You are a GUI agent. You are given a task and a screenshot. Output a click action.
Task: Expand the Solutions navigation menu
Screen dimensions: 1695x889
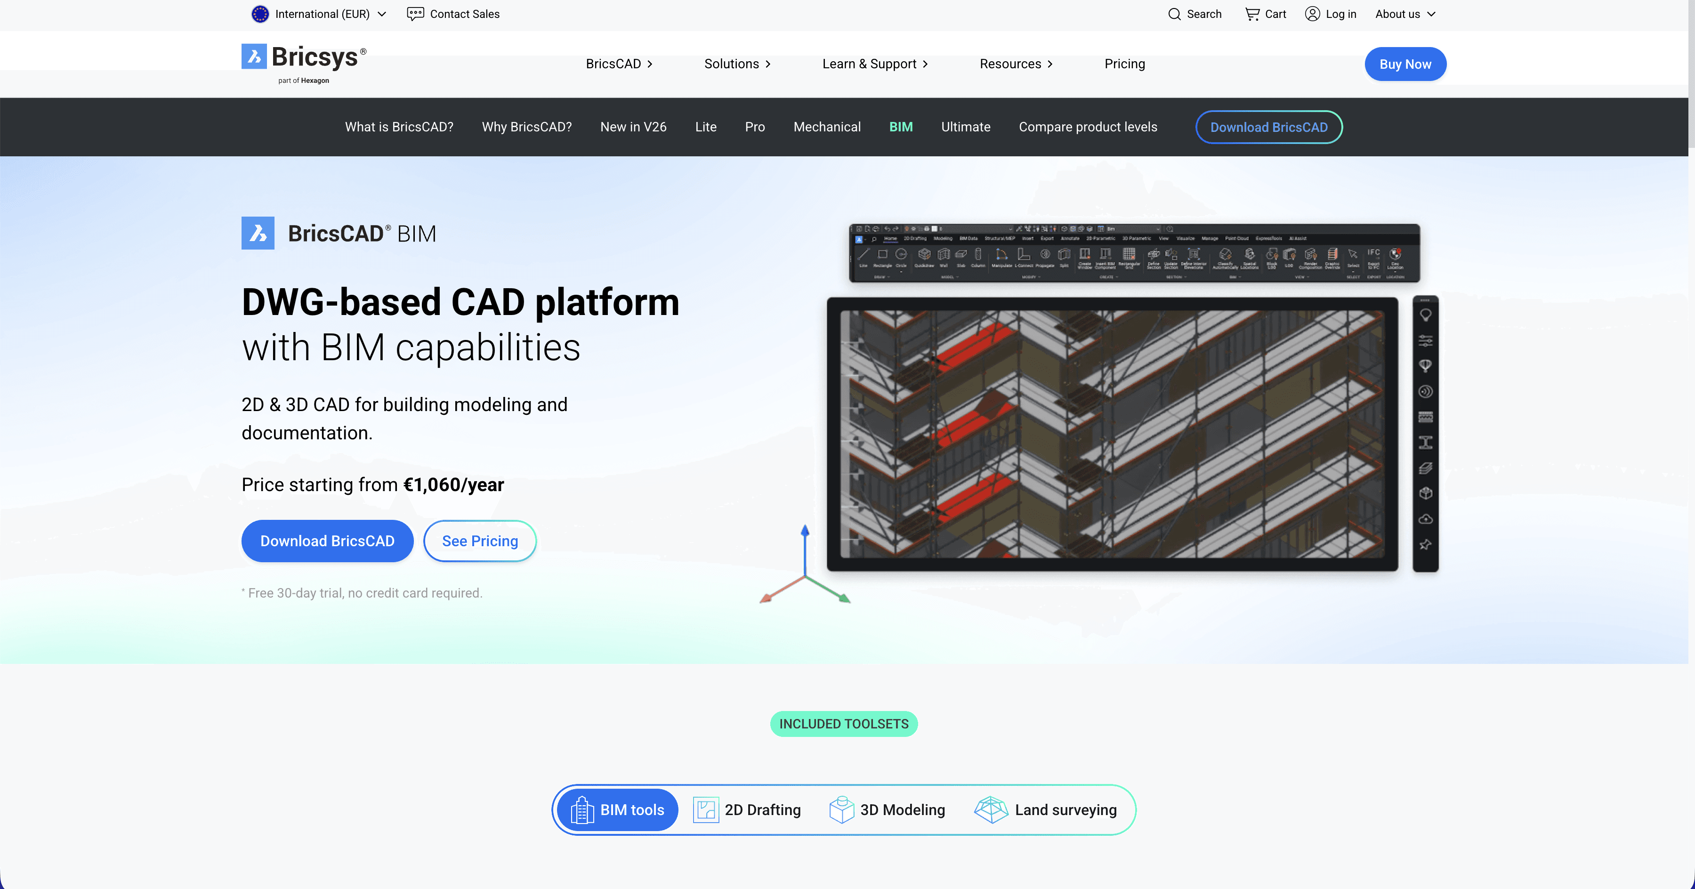(x=737, y=64)
